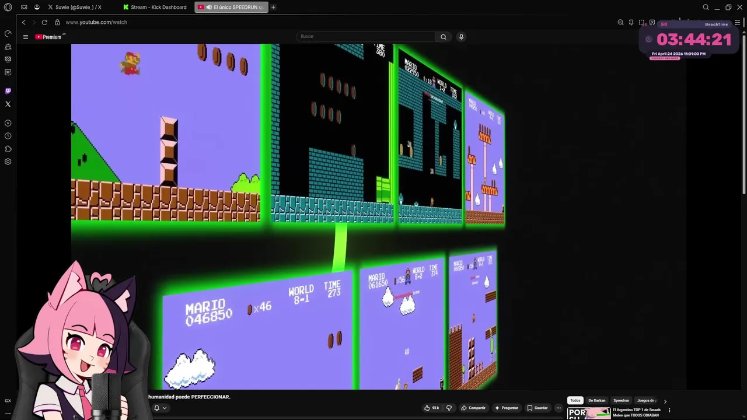
Task: Select the Todos filter chip
Action: pos(575,401)
